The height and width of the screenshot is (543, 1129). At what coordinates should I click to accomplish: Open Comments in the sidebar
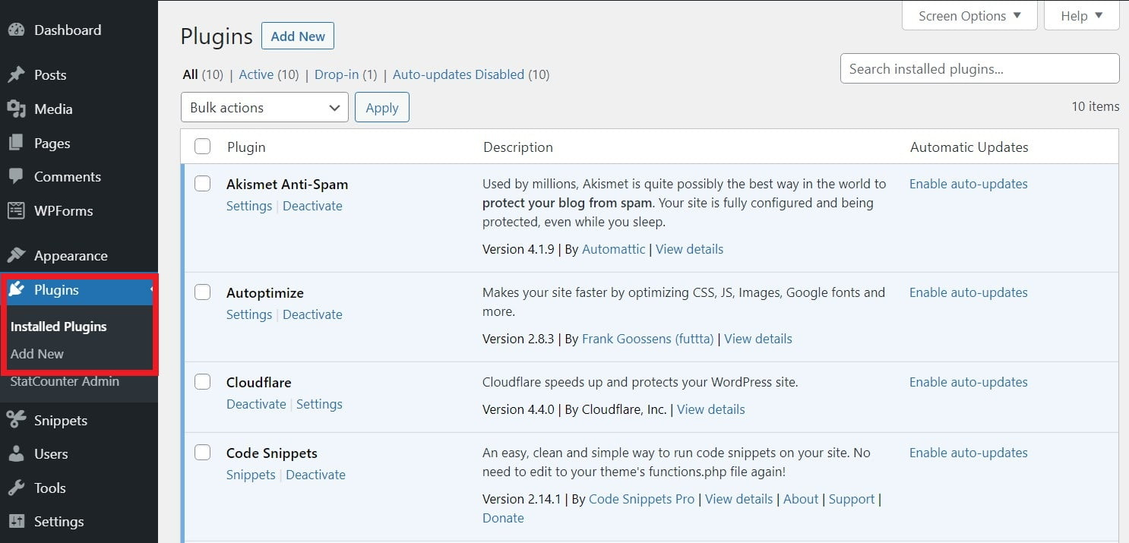click(68, 176)
